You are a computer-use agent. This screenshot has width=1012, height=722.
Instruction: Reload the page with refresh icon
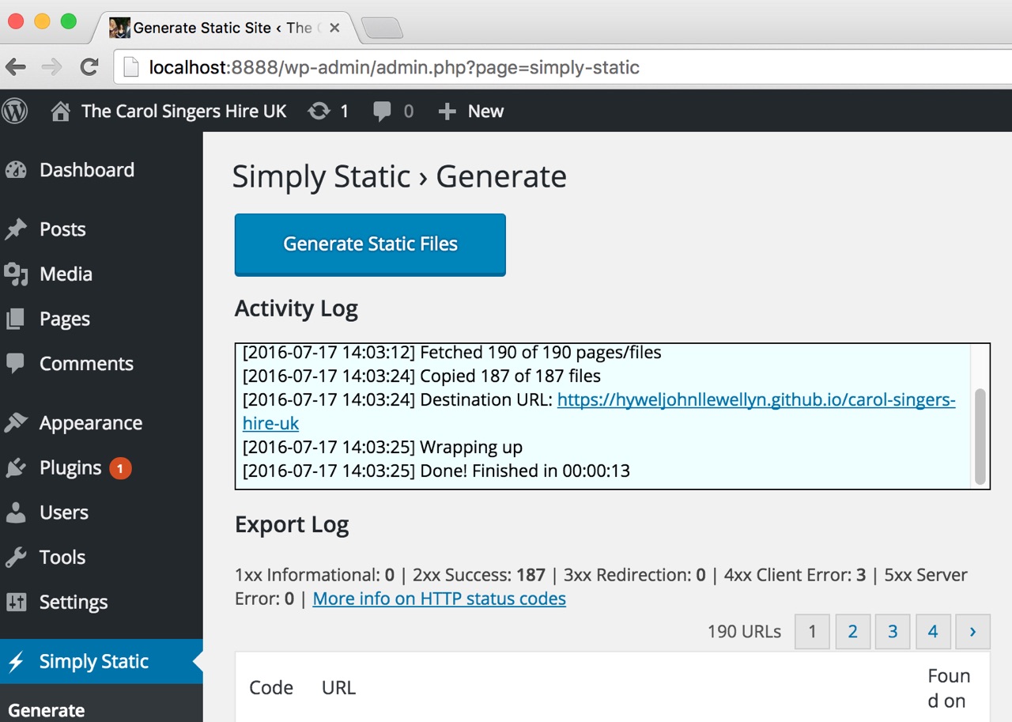[x=89, y=67]
